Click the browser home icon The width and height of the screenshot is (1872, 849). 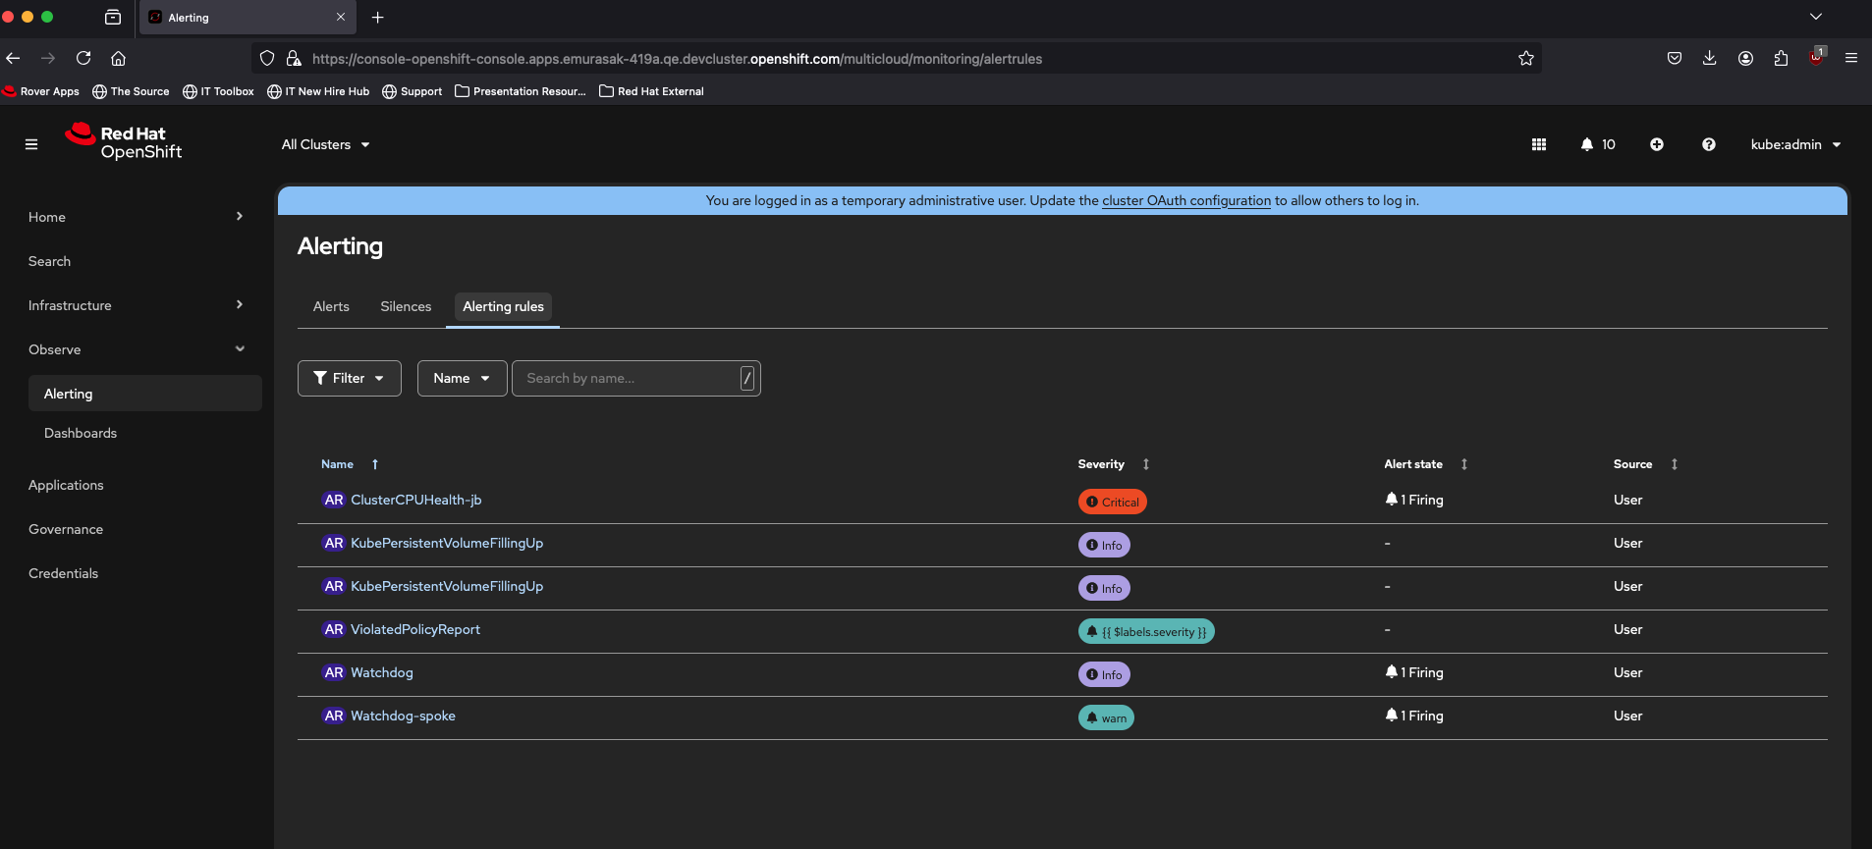tap(118, 58)
